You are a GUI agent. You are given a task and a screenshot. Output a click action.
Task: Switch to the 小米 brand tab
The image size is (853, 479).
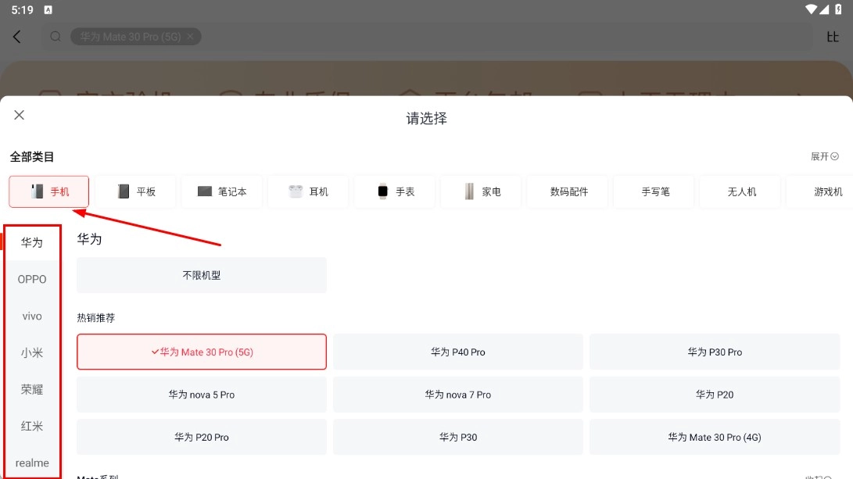[32, 352]
